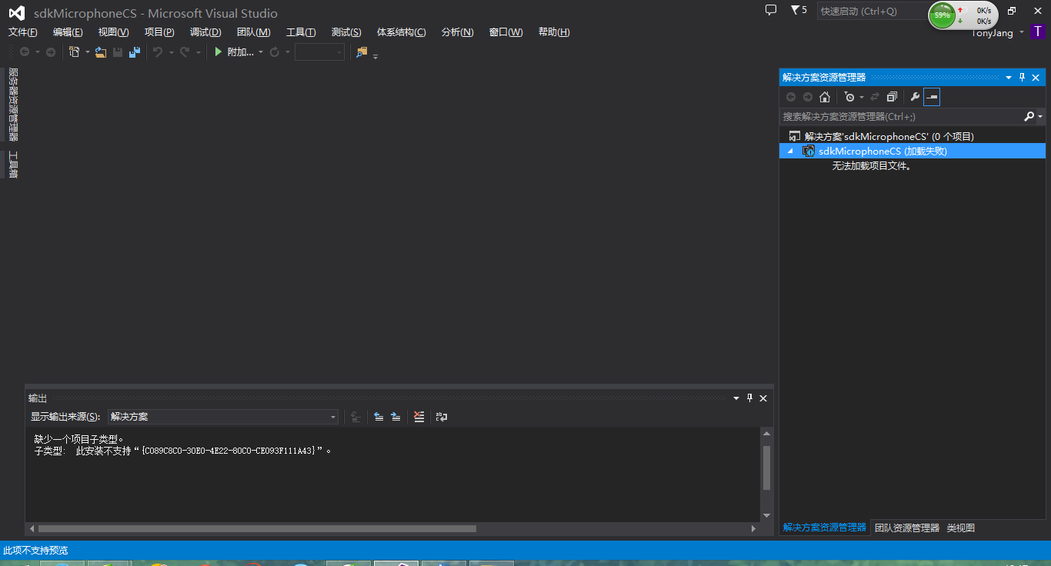1051x566 pixels.
Task: Click the search magnifier in Solution Explorer
Action: pos(1029,117)
